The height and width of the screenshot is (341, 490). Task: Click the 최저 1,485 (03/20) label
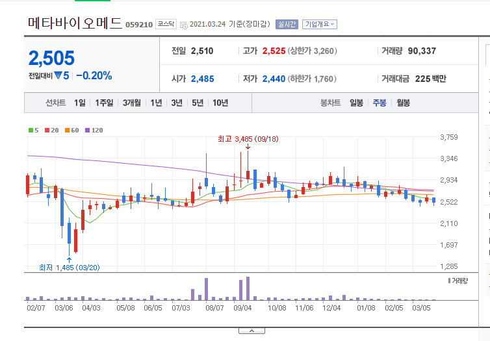click(x=70, y=268)
